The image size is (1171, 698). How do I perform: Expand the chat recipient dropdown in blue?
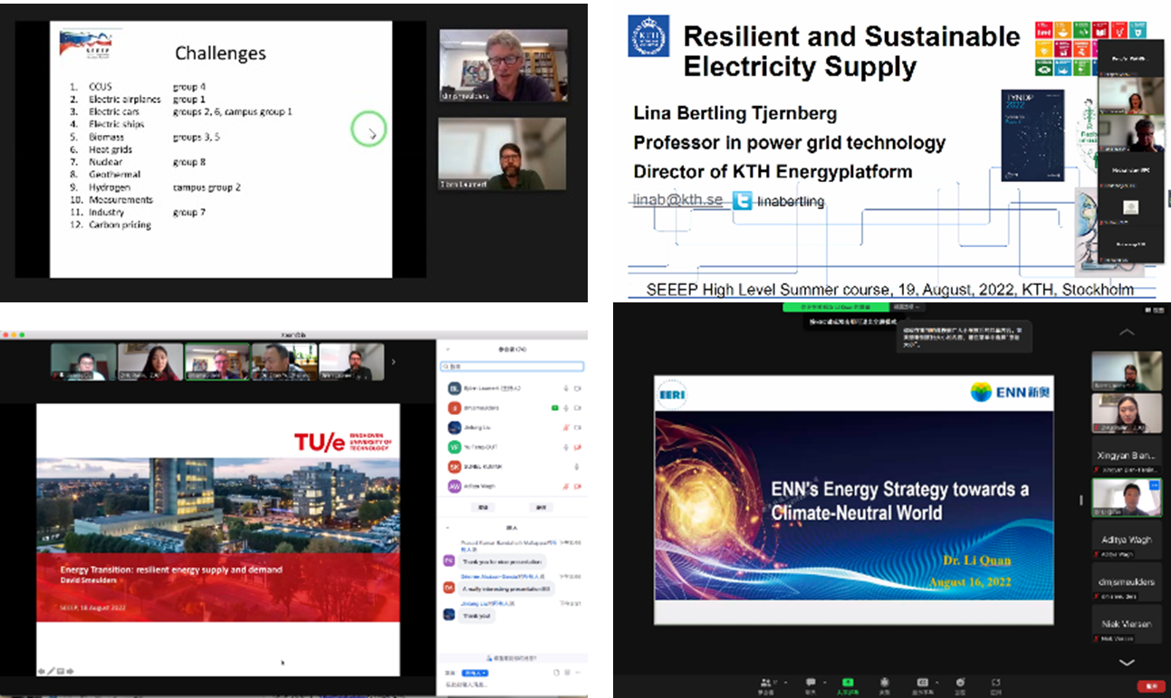click(475, 673)
